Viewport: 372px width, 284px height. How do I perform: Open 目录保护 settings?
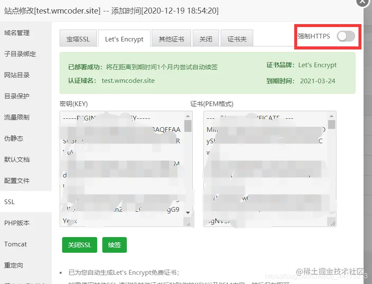[18, 96]
